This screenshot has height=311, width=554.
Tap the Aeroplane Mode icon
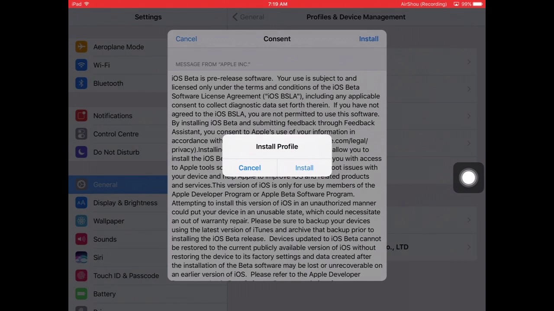[x=81, y=47]
